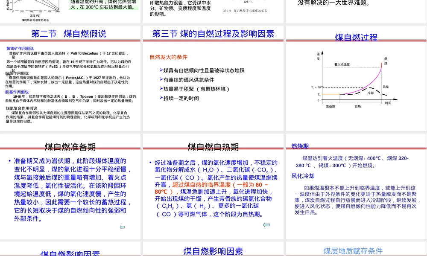Screen dimensions: 427x256
Task: Click the caption 煤的热容与温度的关系
Action: [35, 20]
